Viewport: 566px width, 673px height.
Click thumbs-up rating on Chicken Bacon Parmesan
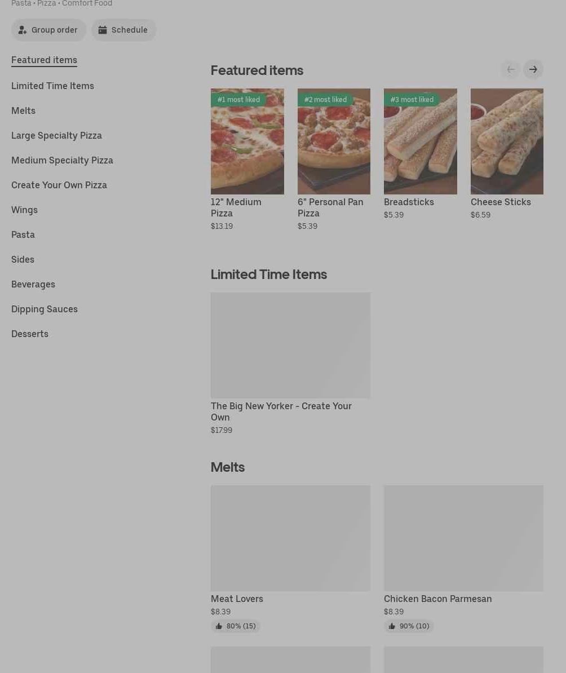[408, 626]
